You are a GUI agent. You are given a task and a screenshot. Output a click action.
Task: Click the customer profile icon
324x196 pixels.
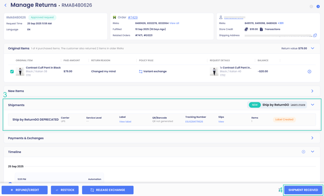(220, 17)
